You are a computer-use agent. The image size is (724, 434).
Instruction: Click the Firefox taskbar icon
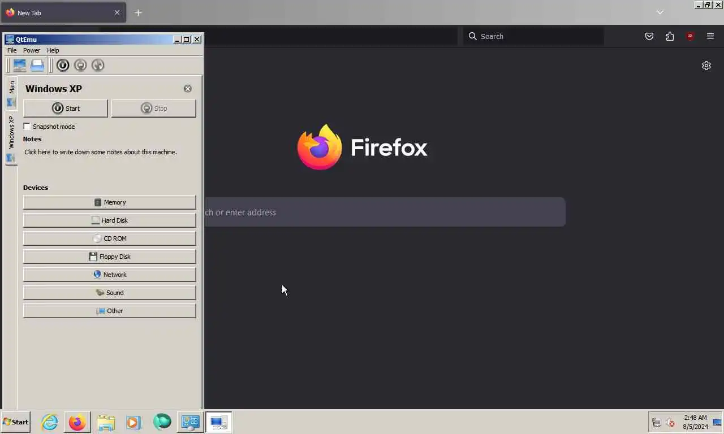tap(77, 422)
